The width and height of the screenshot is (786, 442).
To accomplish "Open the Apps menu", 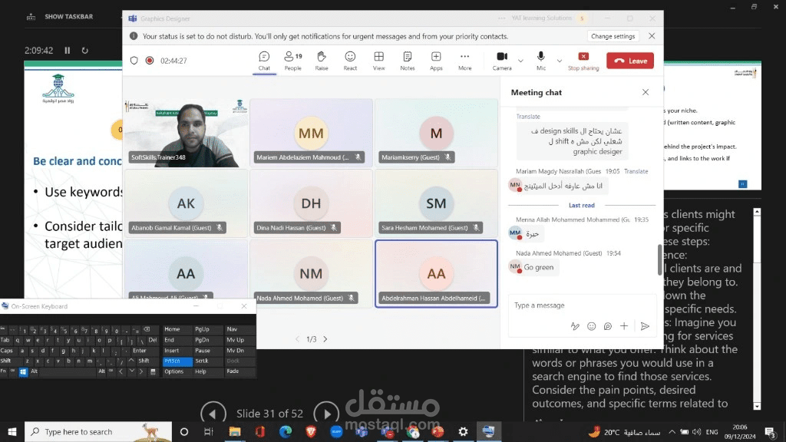I will (436, 61).
